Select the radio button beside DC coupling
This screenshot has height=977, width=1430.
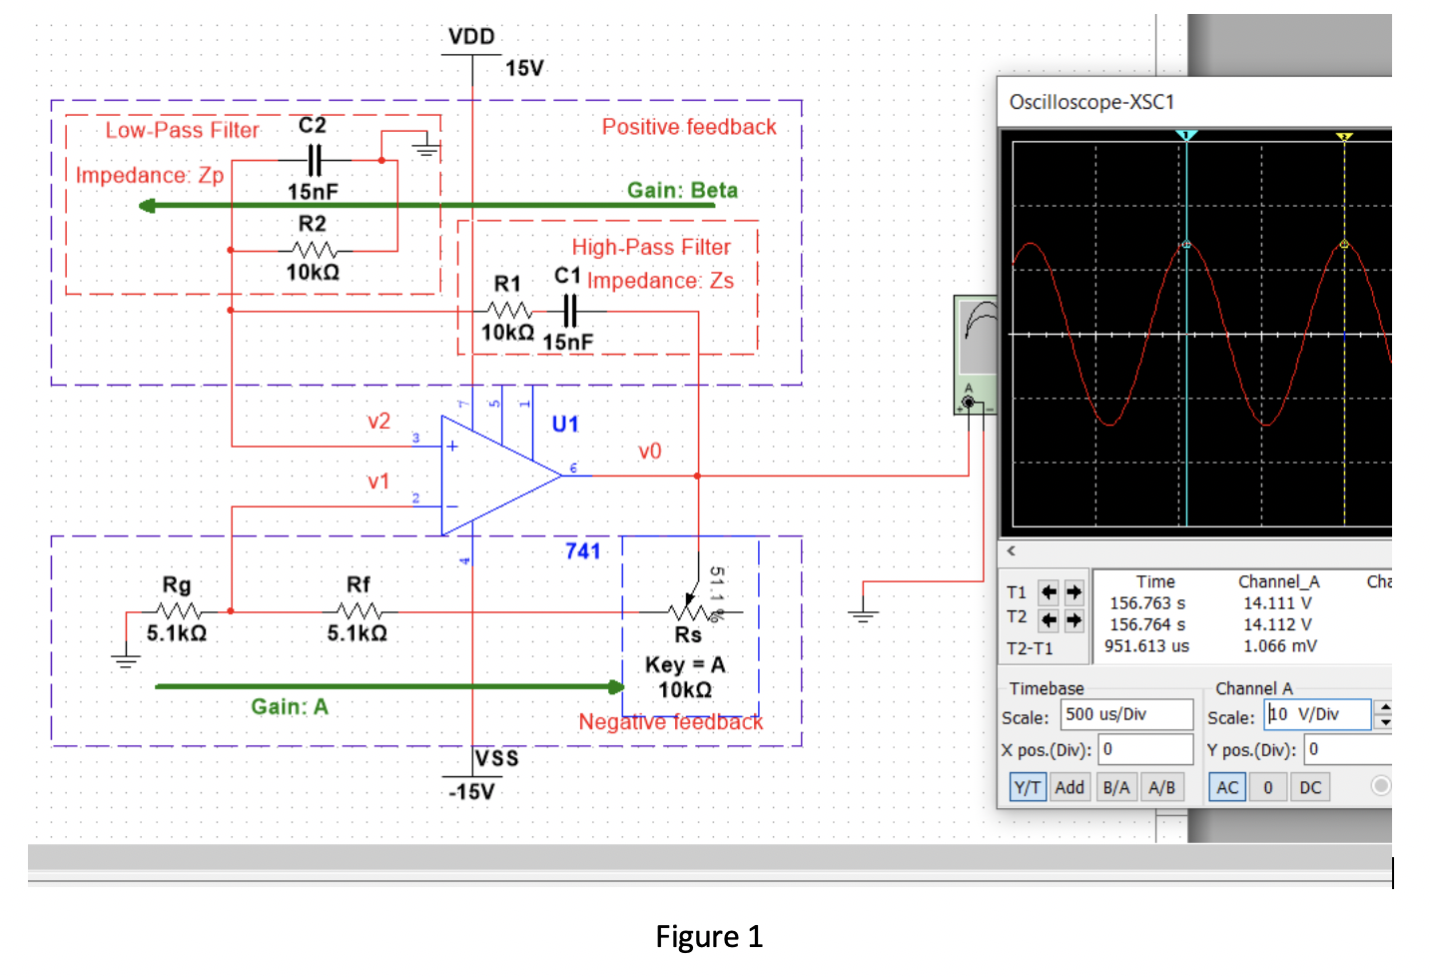(x=1382, y=787)
